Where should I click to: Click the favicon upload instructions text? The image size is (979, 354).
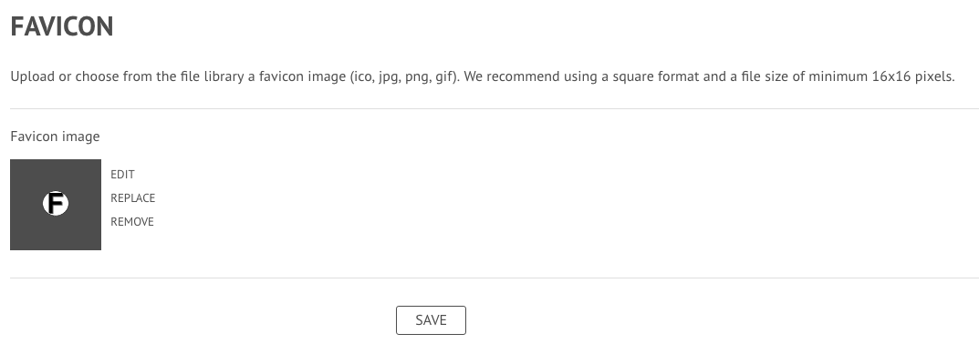coord(483,76)
